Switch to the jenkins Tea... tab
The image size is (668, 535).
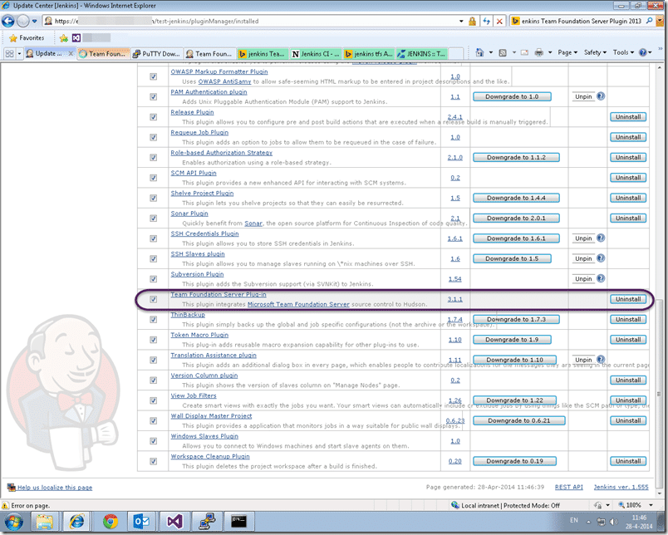(x=263, y=54)
